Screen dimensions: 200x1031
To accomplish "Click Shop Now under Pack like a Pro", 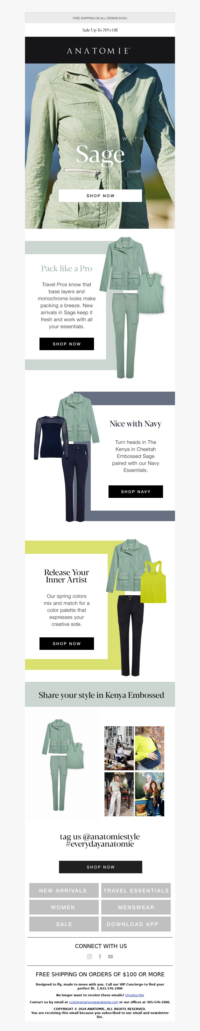I will (x=67, y=344).
